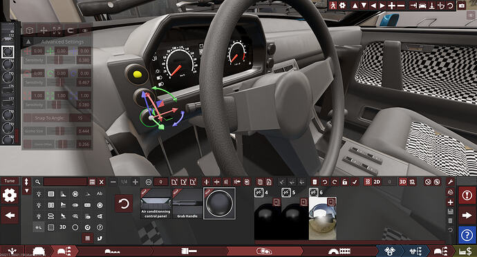Open the factory cost dollar stage tab
The image size is (477, 257).
point(465,251)
